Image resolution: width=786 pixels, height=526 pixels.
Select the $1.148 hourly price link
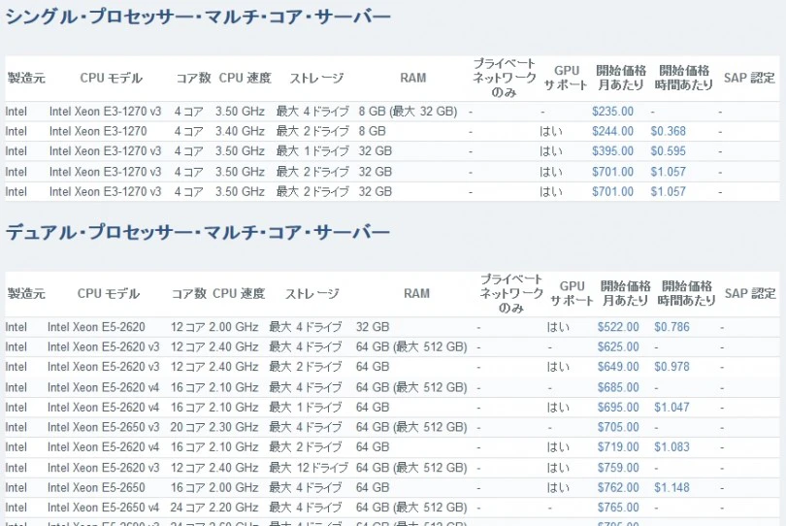(x=671, y=487)
